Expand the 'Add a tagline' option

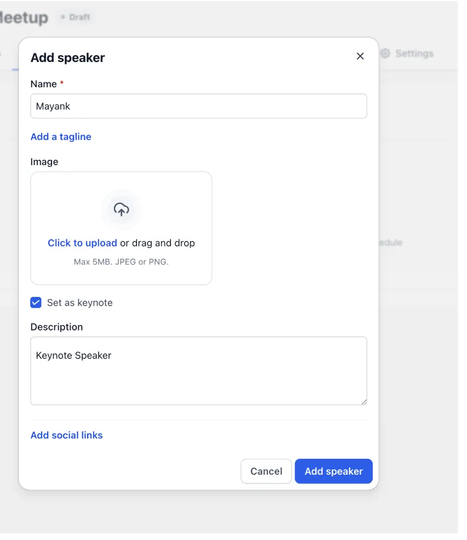61,137
